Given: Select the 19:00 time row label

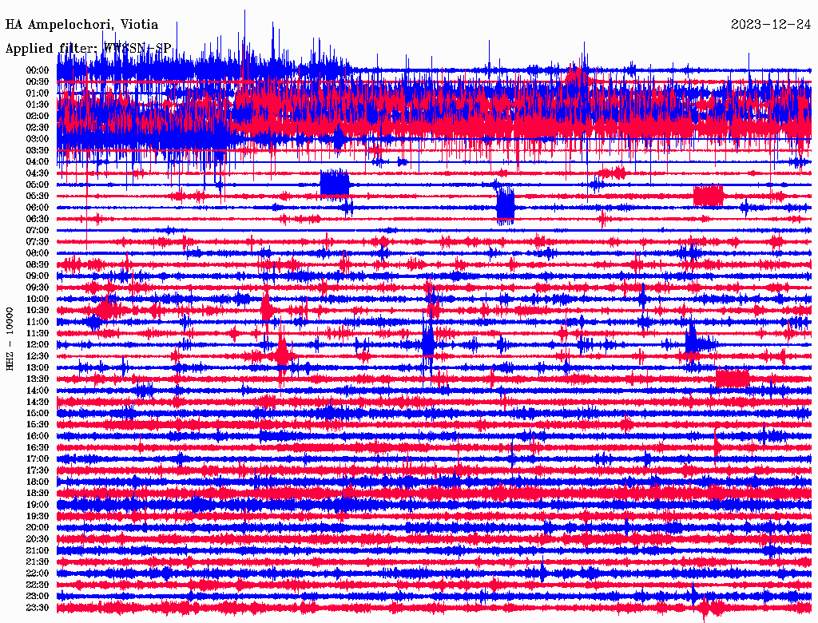Looking at the screenshot, I should click(x=38, y=505).
